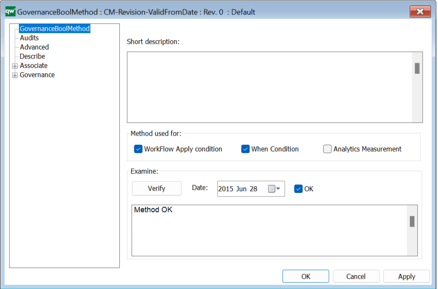
Task: Toggle the When Condition checkbox
Action: click(x=245, y=149)
